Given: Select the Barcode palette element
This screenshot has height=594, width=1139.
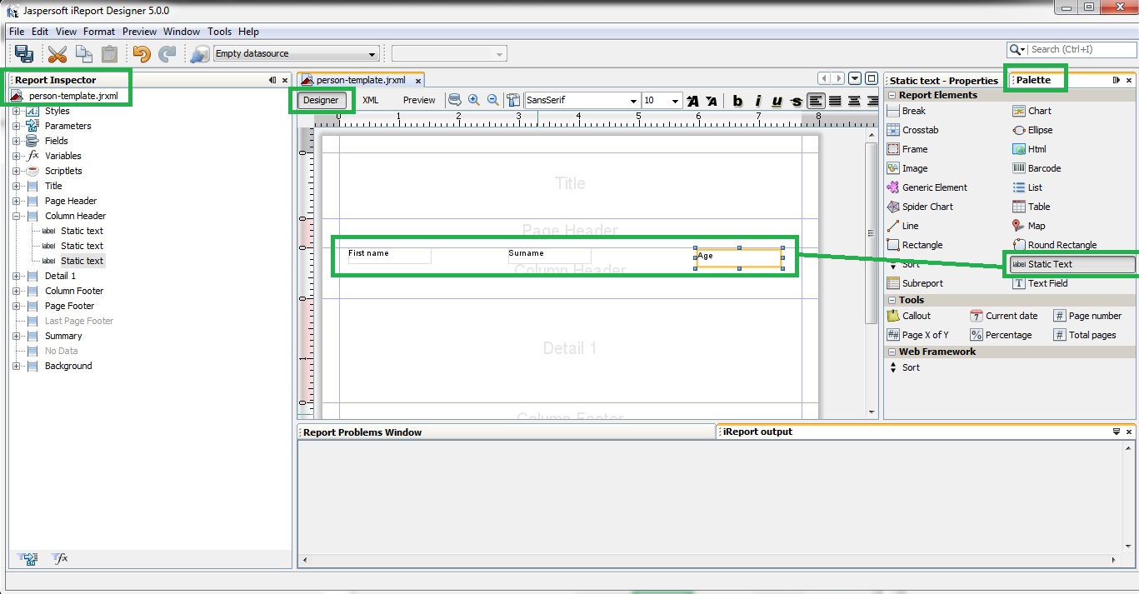Looking at the screenshot, I should click(x=1037, y=168).
